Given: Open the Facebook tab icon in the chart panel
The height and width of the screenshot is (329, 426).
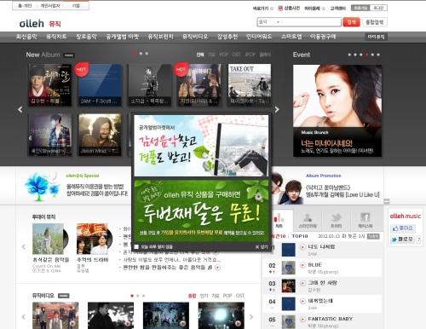Looking at the screenshot, I should pyautogui.click(x=366, y=220).
